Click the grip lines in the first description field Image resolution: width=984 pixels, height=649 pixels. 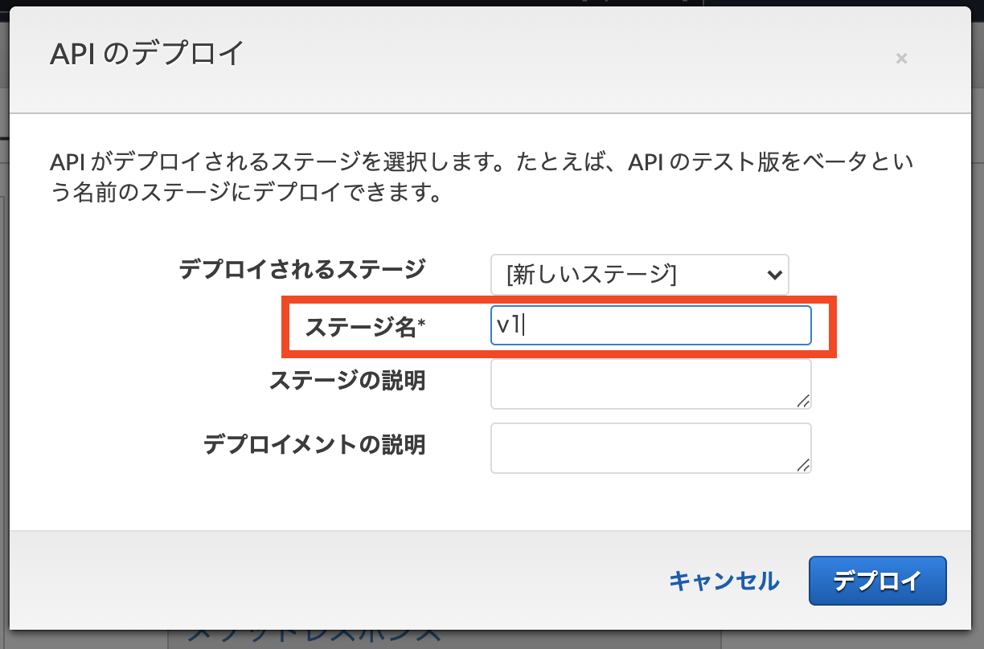tap(805, 400)
